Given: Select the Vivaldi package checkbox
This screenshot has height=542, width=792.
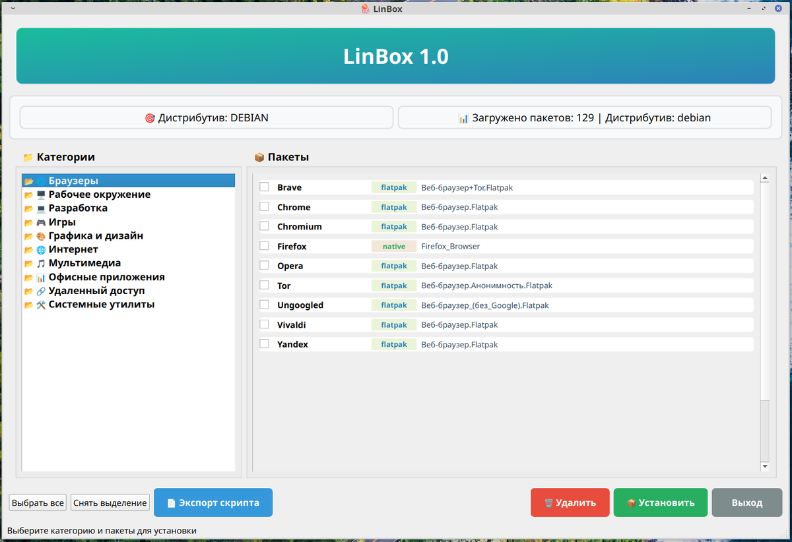Looking at the screenshot, I should coord(264,324).
